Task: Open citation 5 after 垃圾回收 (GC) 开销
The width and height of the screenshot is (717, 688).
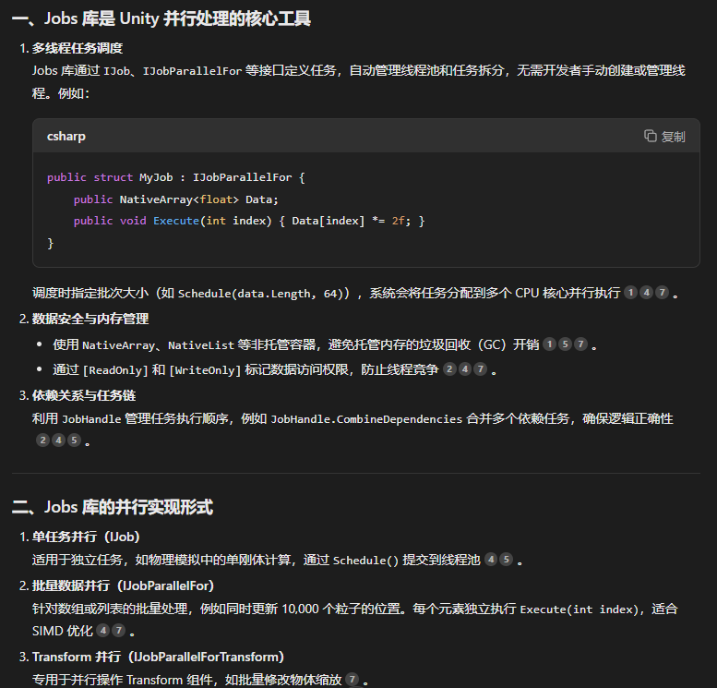Action: pyautogui.click(x=565, y=344)
